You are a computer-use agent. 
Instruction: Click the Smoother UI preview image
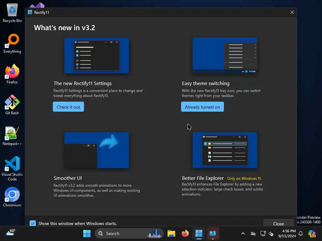tap(97, 150)
